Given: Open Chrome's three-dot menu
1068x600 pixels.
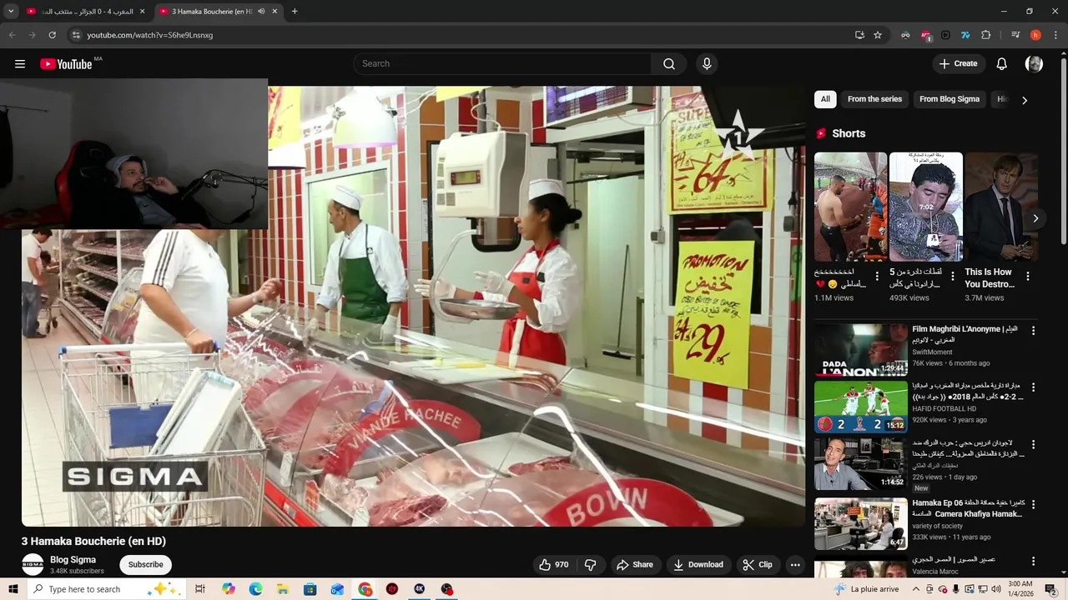Looking at the screenshot, I should pyautogui.click(x=1055, y=35).
